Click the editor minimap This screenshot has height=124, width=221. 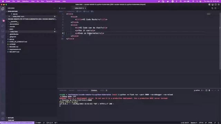click(209, 14)
